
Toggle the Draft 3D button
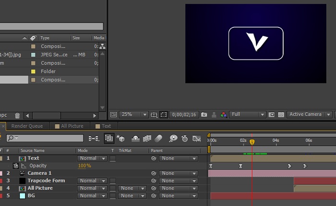click(x=120, y=138)
